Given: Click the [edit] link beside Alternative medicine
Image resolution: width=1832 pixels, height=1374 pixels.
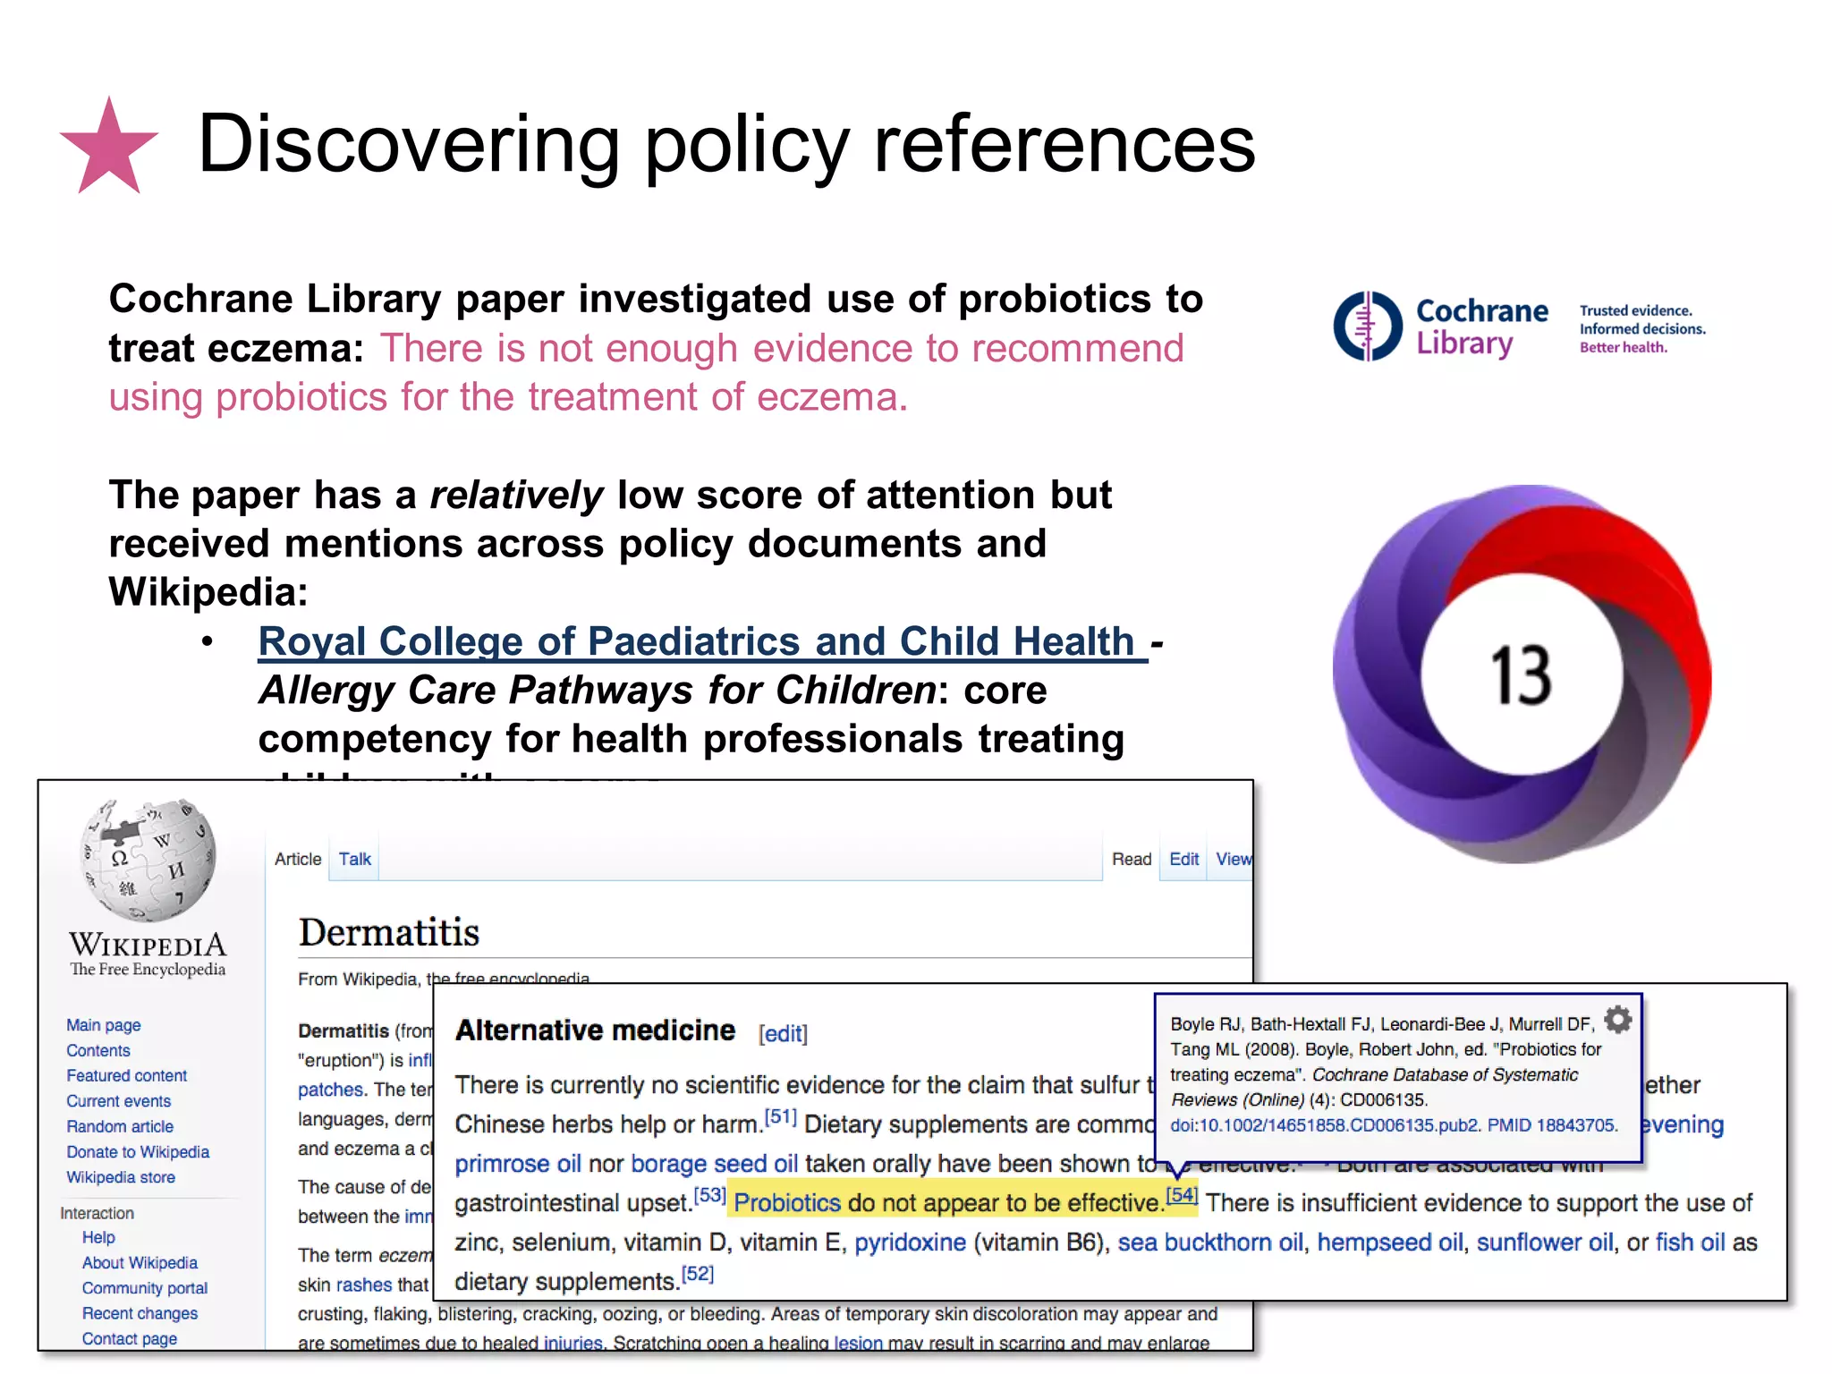Looking at the screenshot, I should pyautogui.click(x=783, y=1034).
